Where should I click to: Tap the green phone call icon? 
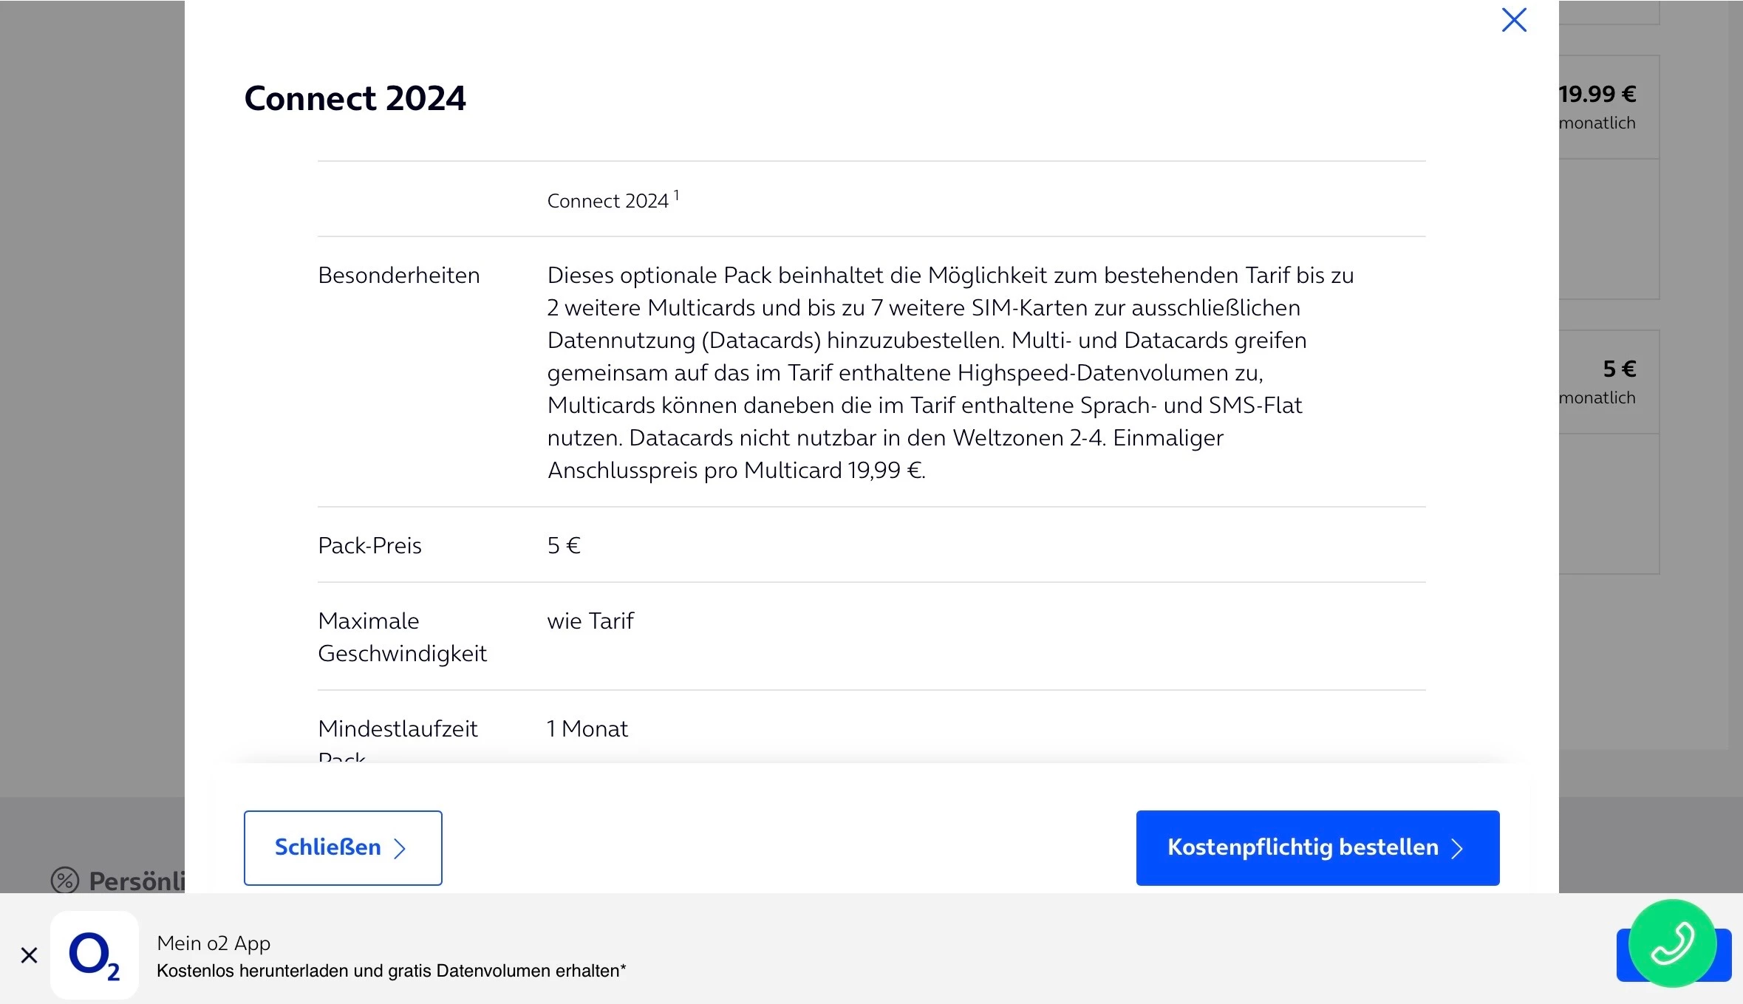(x=1671, y=943)
